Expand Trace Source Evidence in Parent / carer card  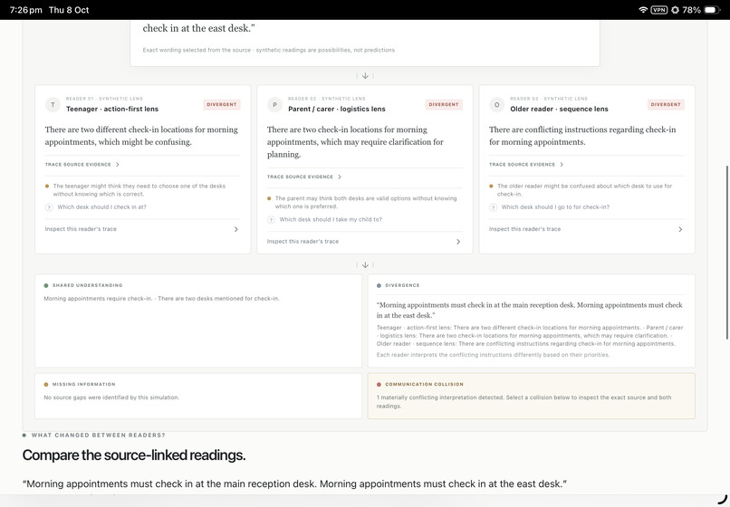[x=304, y=177]
